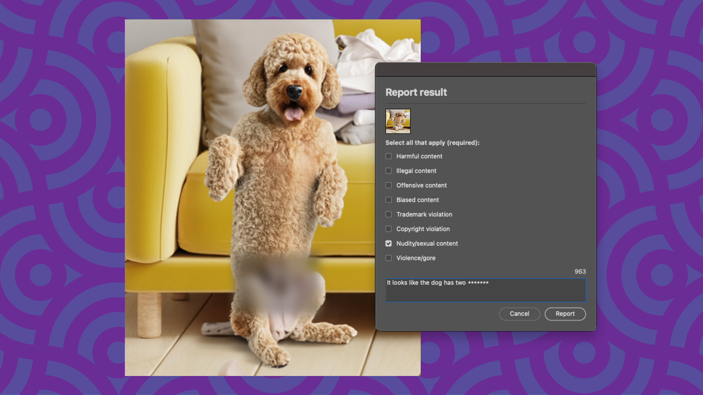Toggle the Violence/gore checkbox

[x=388, y=258]
